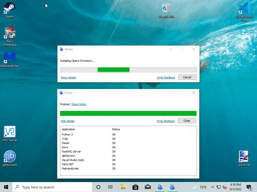This screenshot has height=192, width=257.
Task: Launch qBittorrent desktop shortcut
Action: [x=10, y=158]
